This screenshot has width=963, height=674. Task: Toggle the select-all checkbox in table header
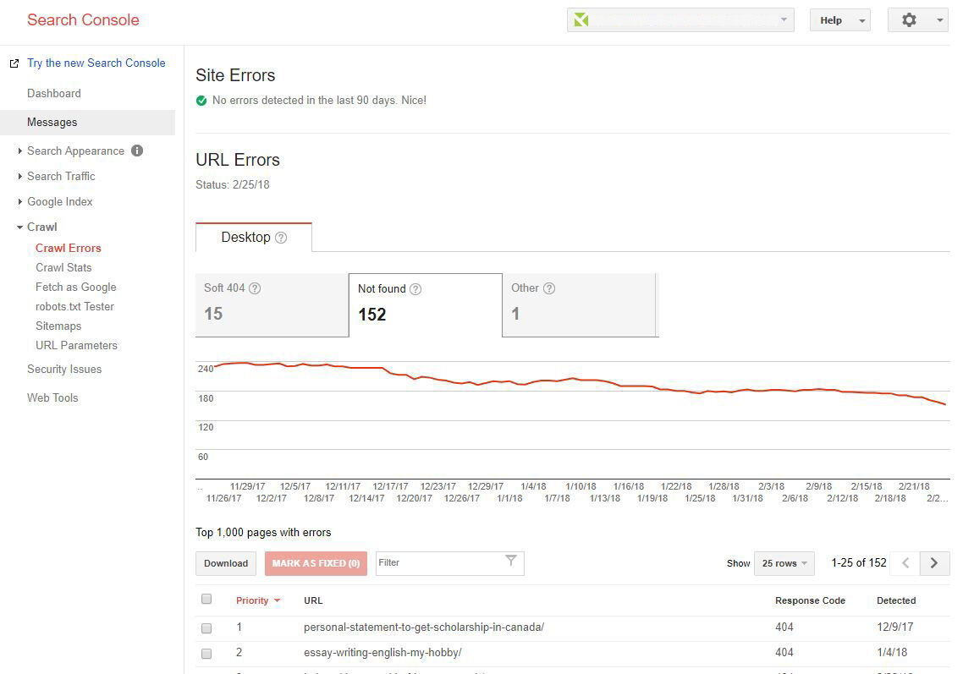pyautogui.click(x=206, y=599)
